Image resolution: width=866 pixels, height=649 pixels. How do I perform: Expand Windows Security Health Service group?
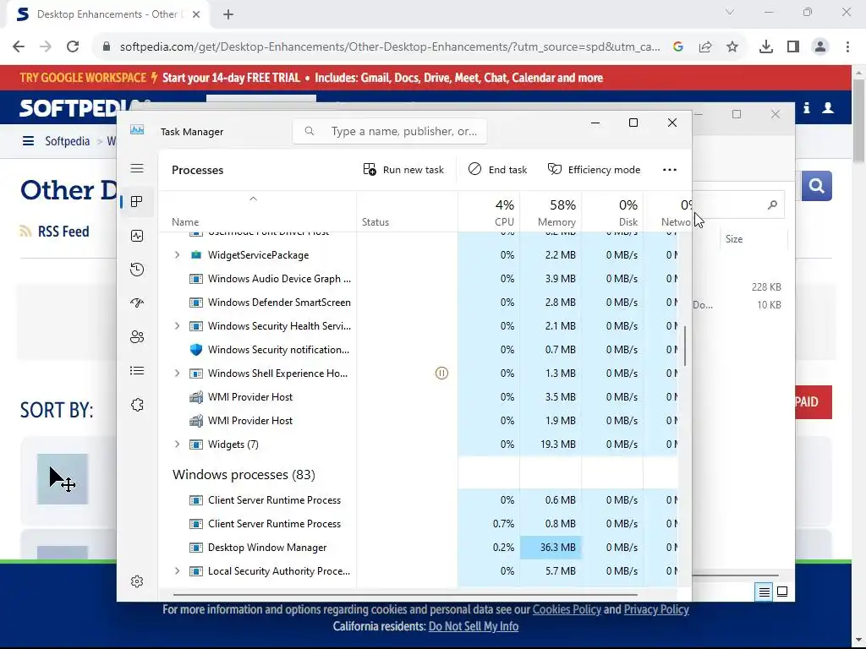177,325
